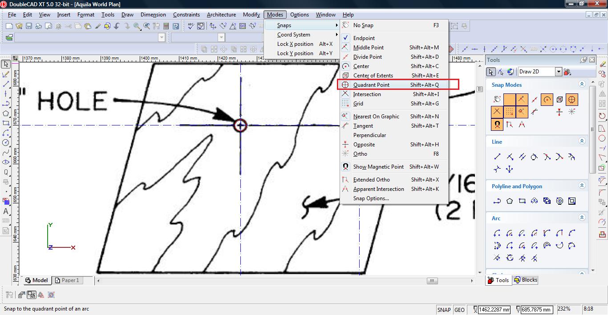
Task: Open the Draw 2D workspace dropdown
Action: coord(558,72)
